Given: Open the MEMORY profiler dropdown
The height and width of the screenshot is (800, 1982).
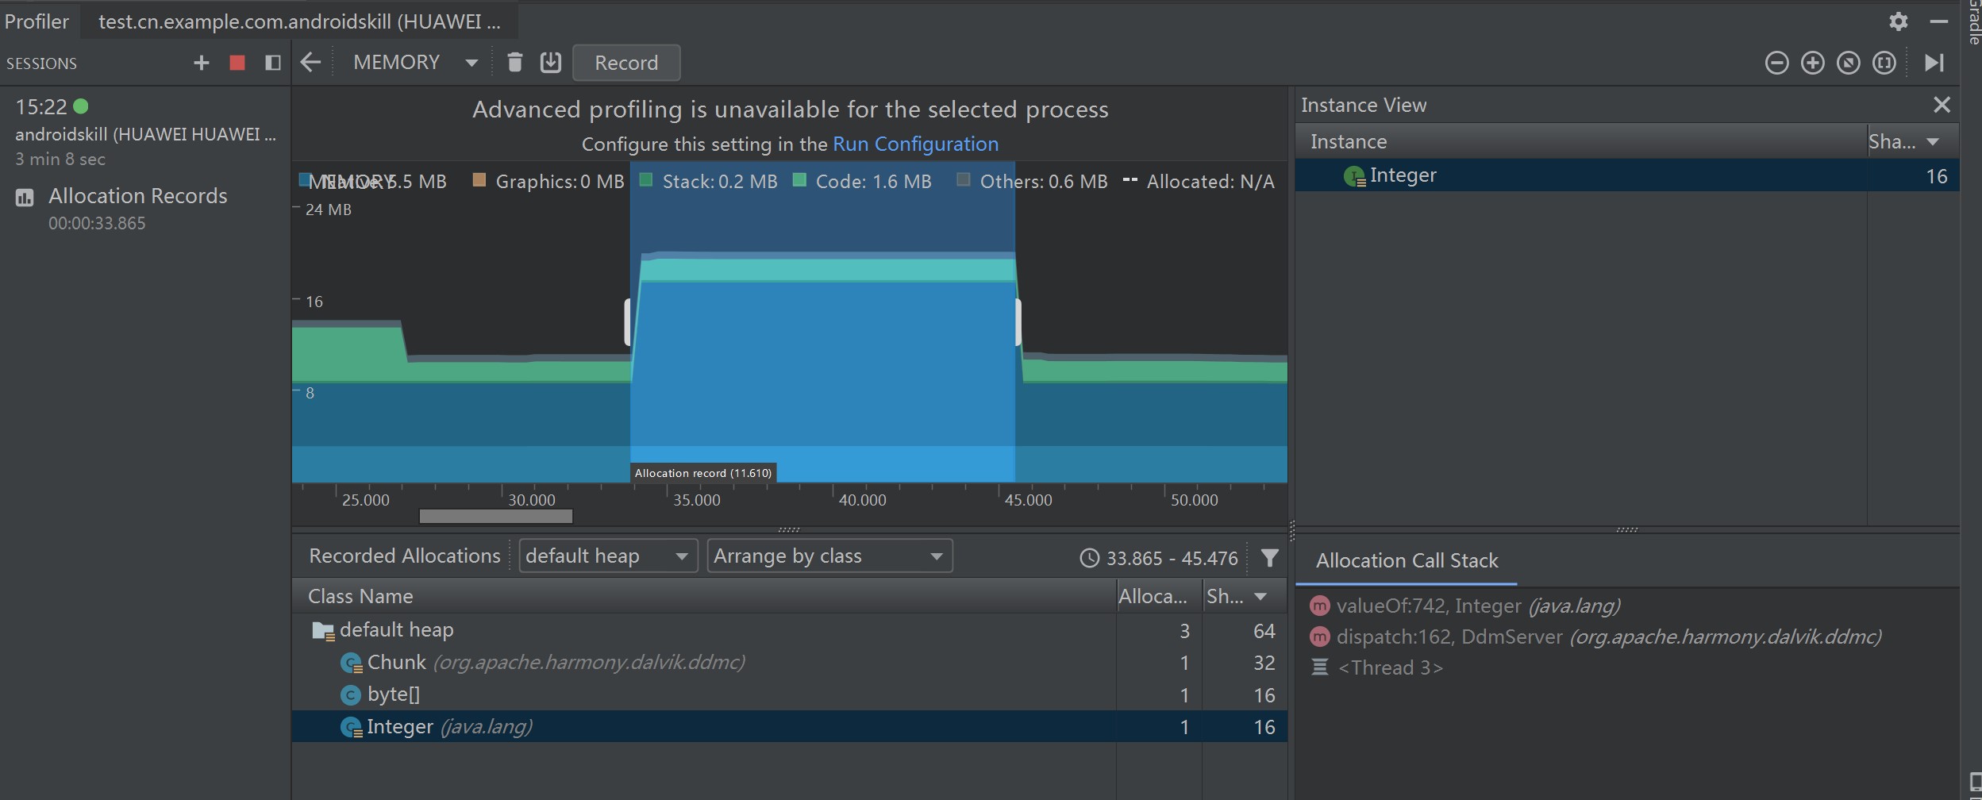Looking at the screenshot, I should [x=415, y=63].
